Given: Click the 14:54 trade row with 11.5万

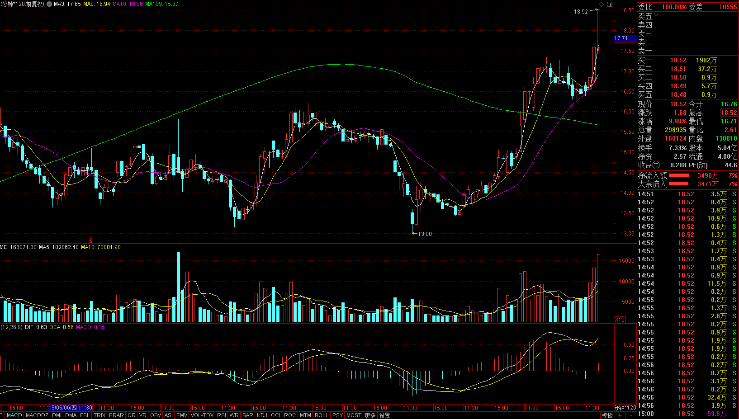Looking at the screenshot, I should pos(687,283).
